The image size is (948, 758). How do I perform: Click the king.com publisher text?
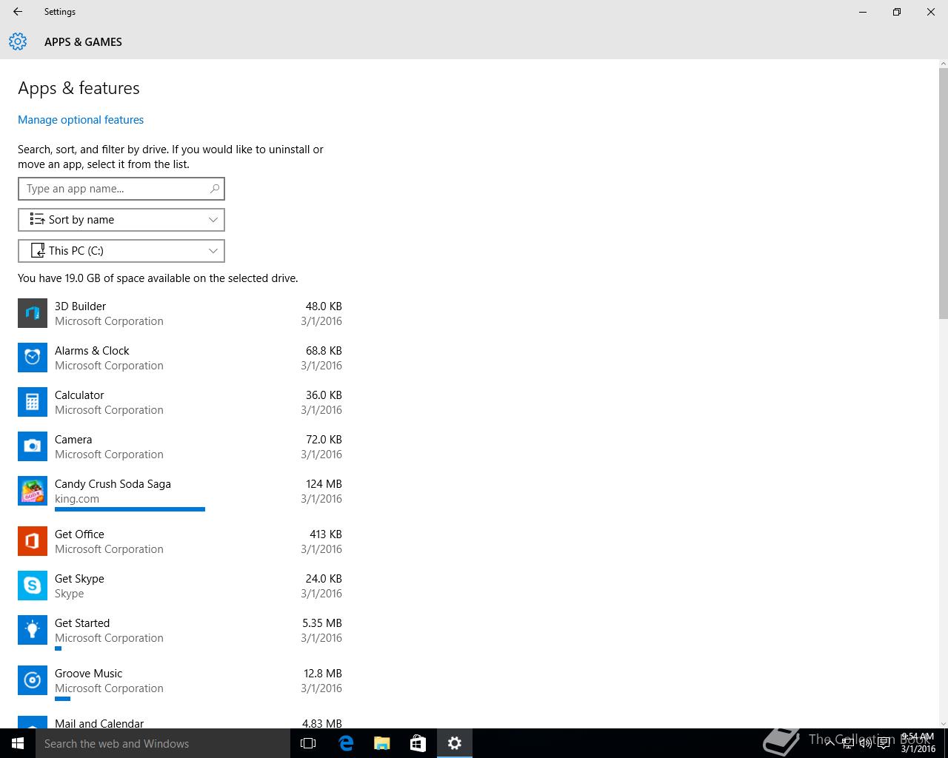(x=77, y=499)
